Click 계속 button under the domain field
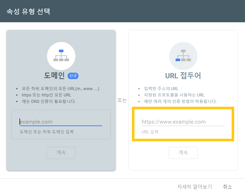This screenshot has height=195, width=245. pyautogui.click(x=61, y=153)
